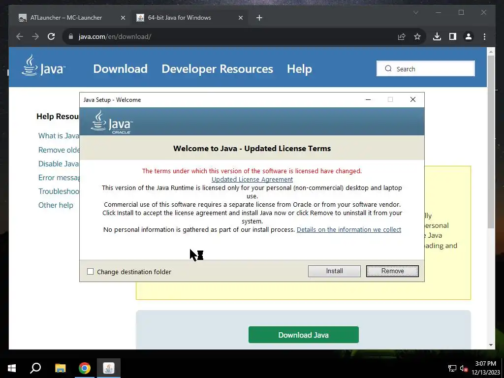Click the scrollbar up arrow
The height and width of the screenshot is (378, 504).
pos(491,51)
